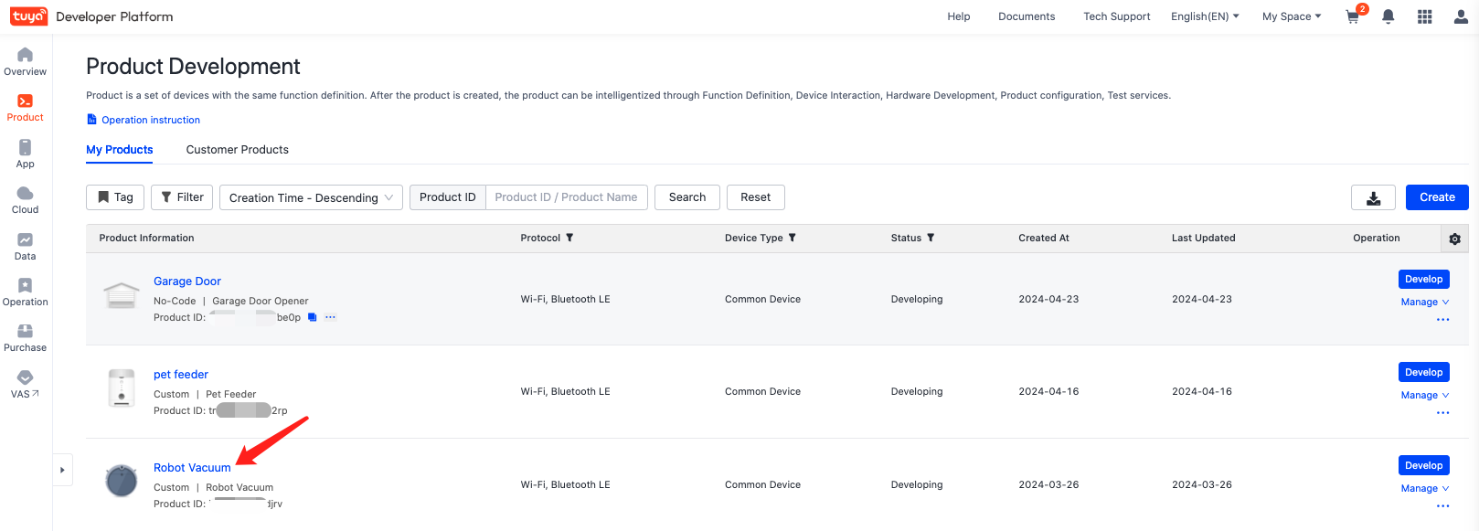This screenshot has width=1479, height=531.
Task: Switch to the Customer Products tab
Action: (237, 150)
